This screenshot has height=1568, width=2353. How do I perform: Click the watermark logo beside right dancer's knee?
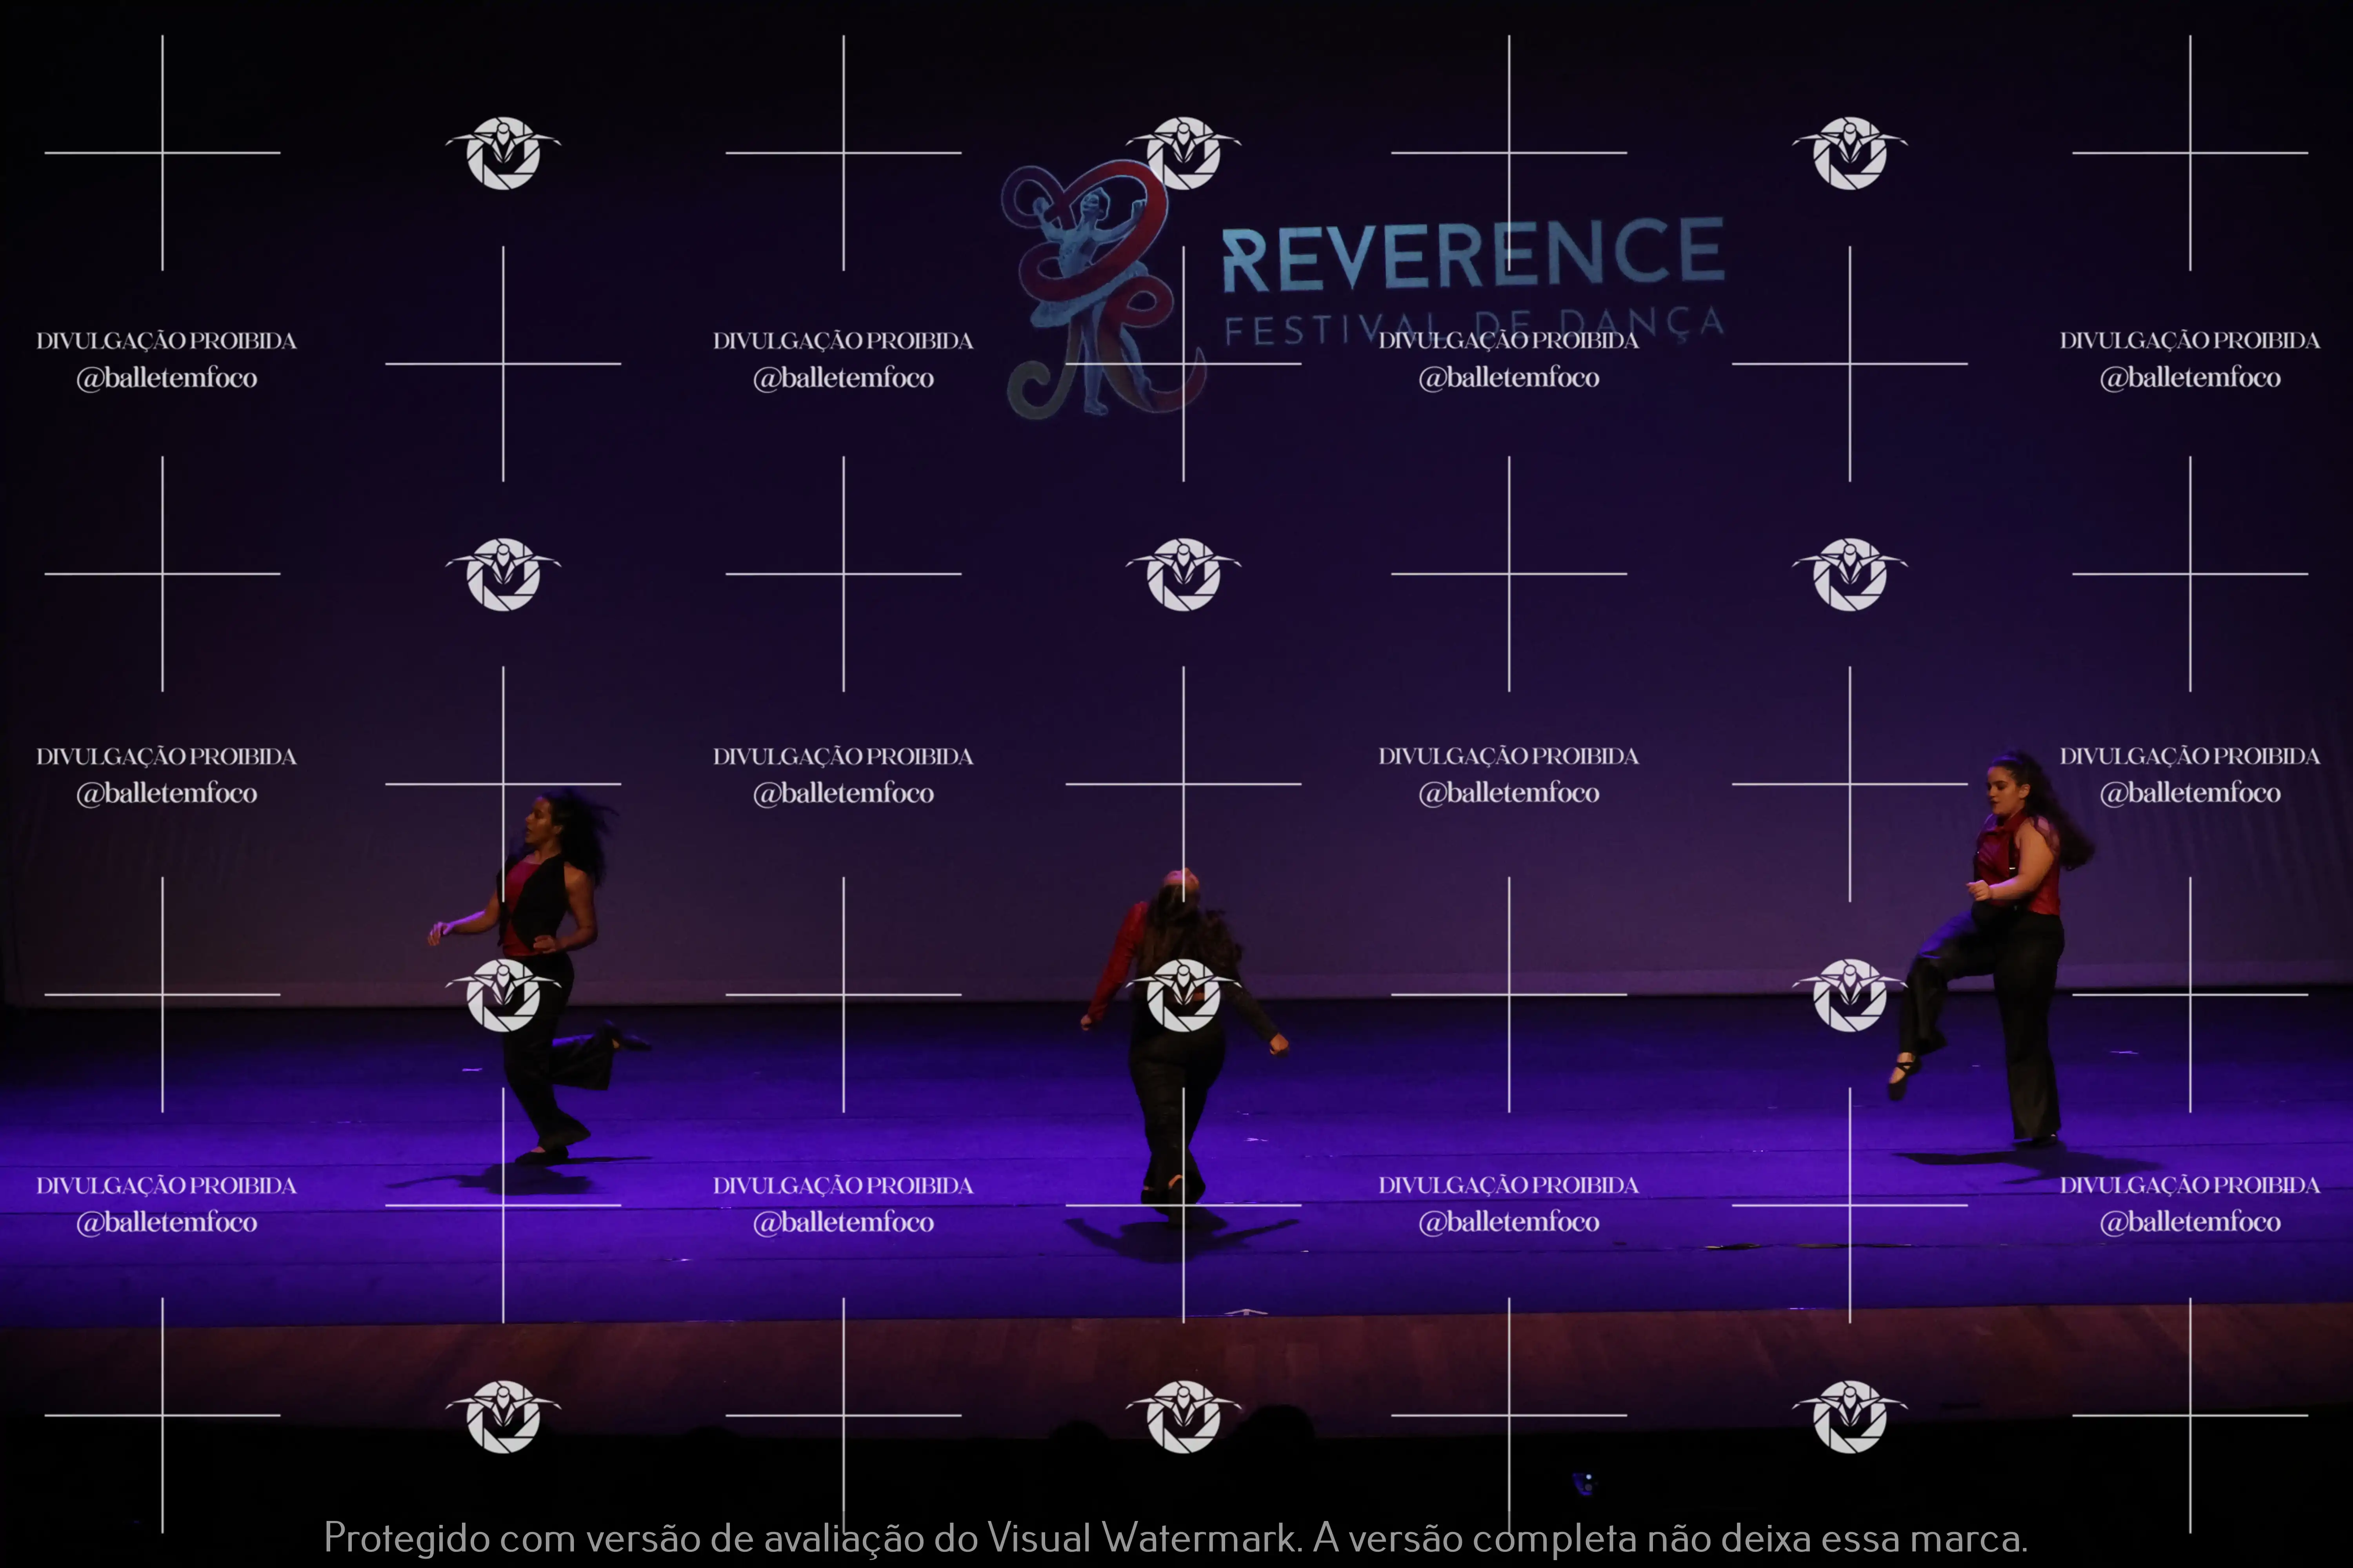point(1850,995)
